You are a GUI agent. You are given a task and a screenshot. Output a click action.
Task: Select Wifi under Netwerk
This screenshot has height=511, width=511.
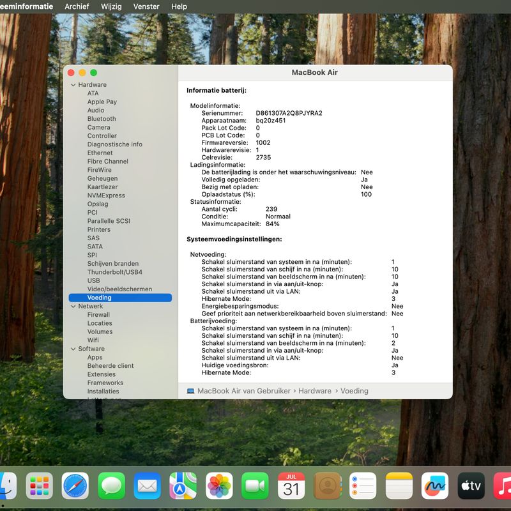click(x=93, y=340)
